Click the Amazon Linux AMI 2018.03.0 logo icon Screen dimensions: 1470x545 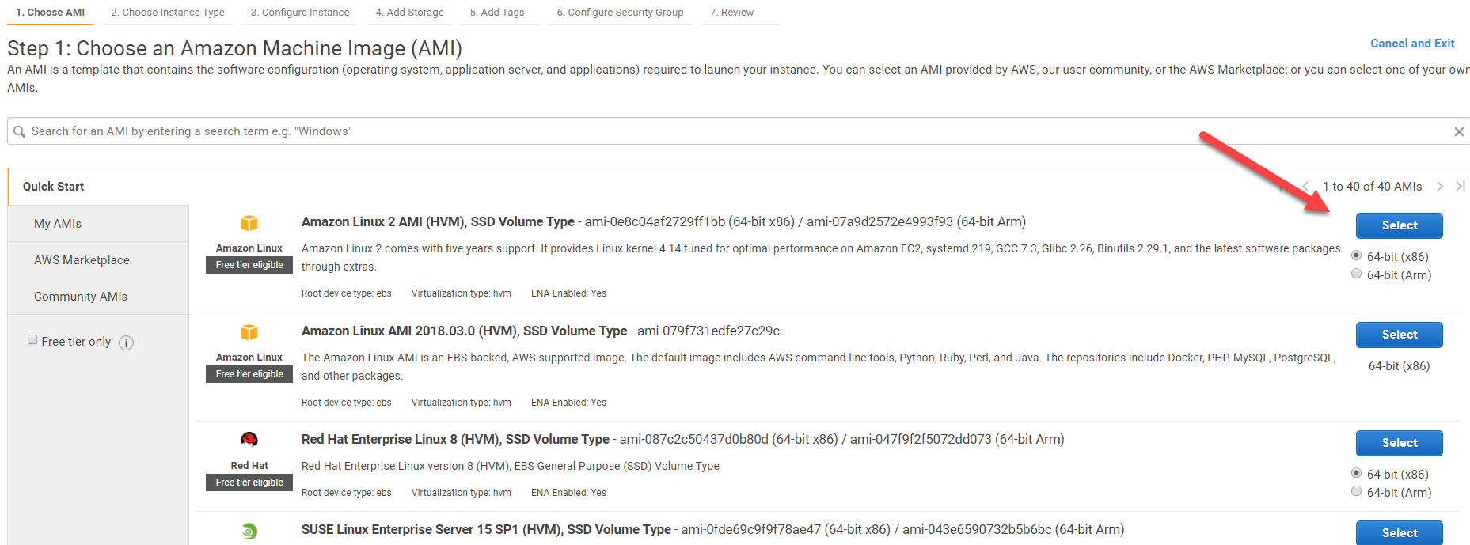click(x=249, y=332)
